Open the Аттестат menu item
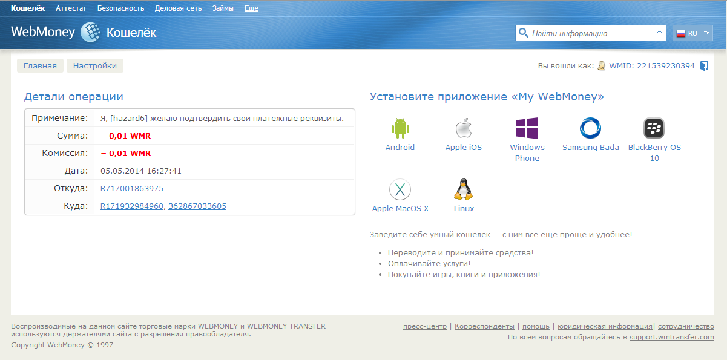727x360 pixels. [71, 8]
